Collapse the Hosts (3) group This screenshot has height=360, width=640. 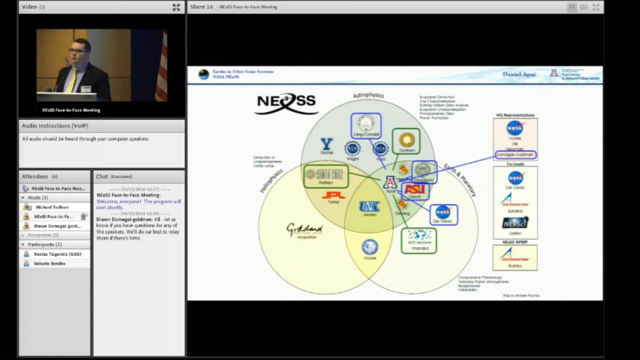pyautogui.click(x=23, y=197)
